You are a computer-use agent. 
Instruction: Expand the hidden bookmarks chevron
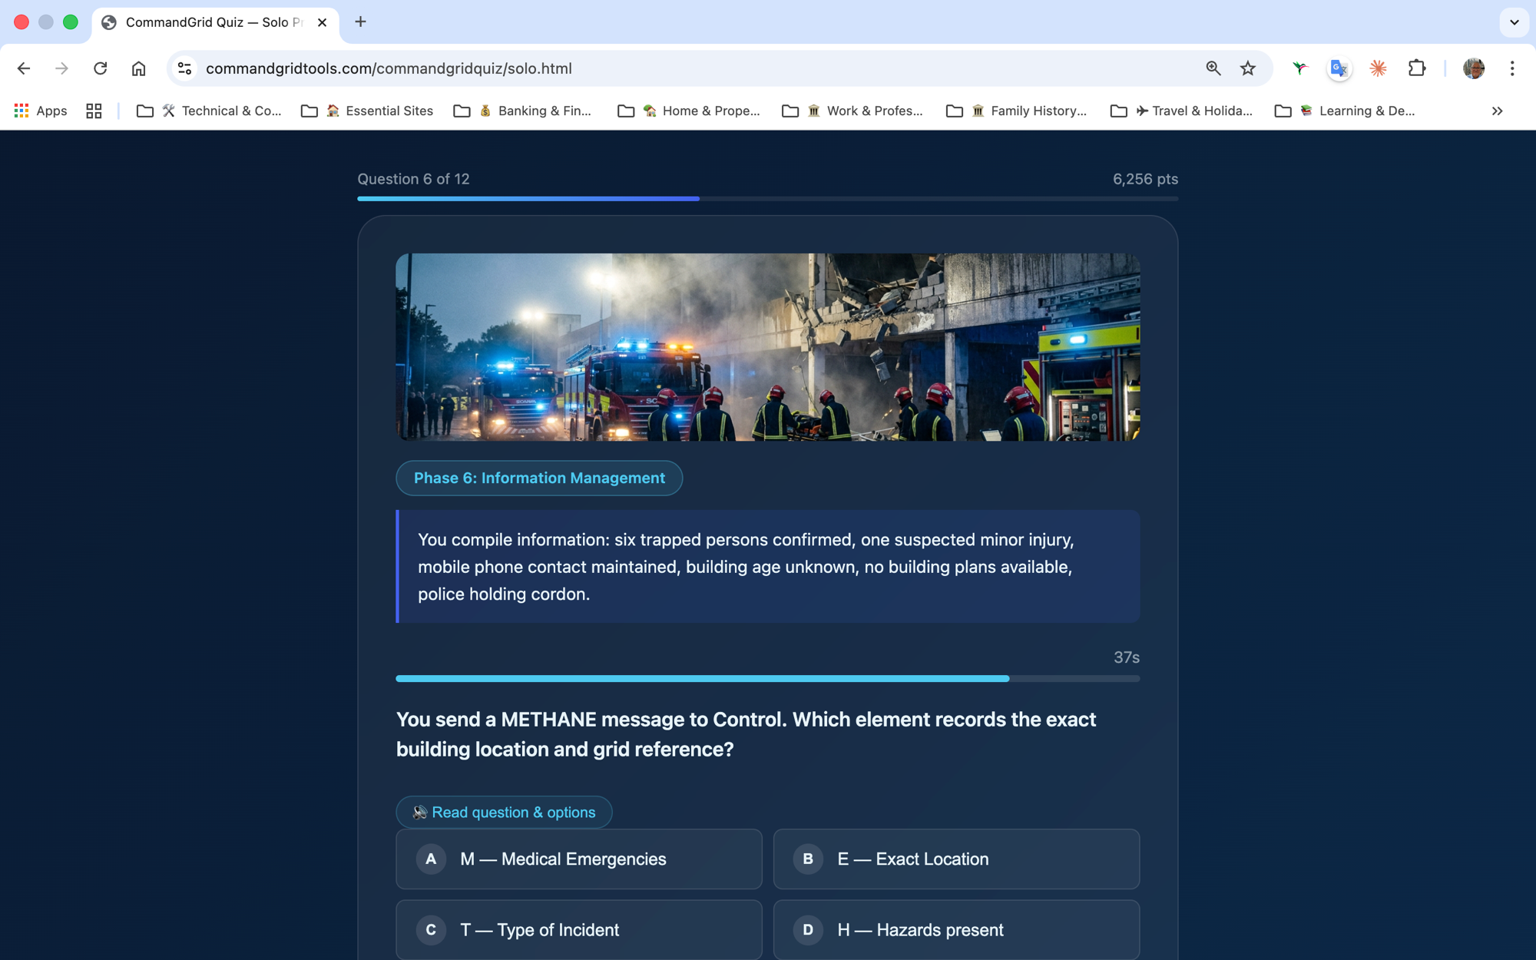pos(1497,111)
